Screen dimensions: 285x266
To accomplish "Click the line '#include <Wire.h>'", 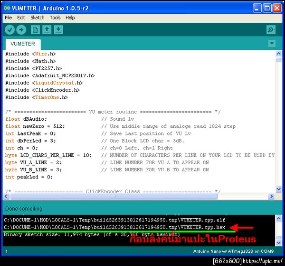I will [30, 54].
